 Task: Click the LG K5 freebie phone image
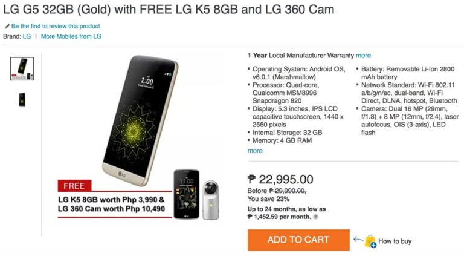pyautogui.click(x=187, y=194)
